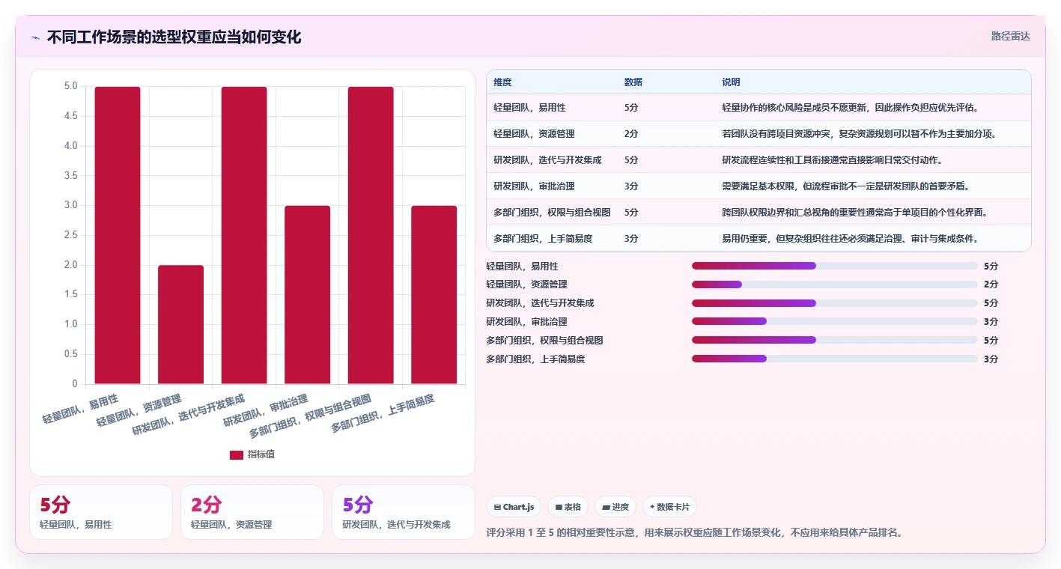This screenshot has height=569, width=1061.
Task: Click description starting 易用仍重要
Action: click(x=850, y=239)
